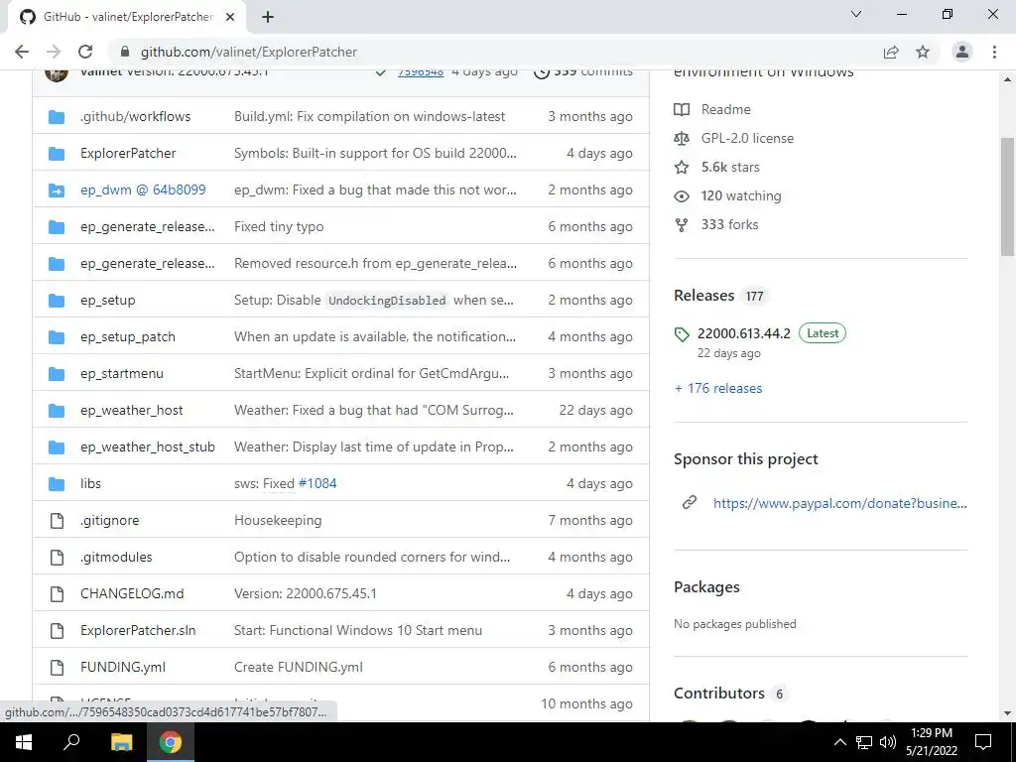This screenshot has width=1016, height=762.
Task: Click the submodule icon beside ep_dwm
Action: pos(57,190)
